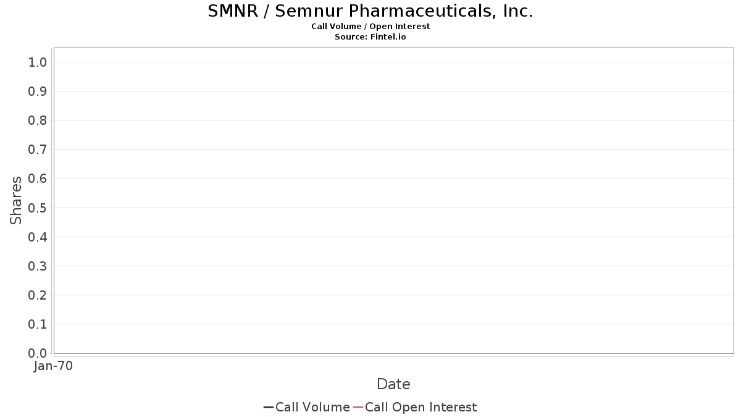
Task: Click the 0.3 y-axis tick label
Action: pyautogui.click(x=38, y=266)
